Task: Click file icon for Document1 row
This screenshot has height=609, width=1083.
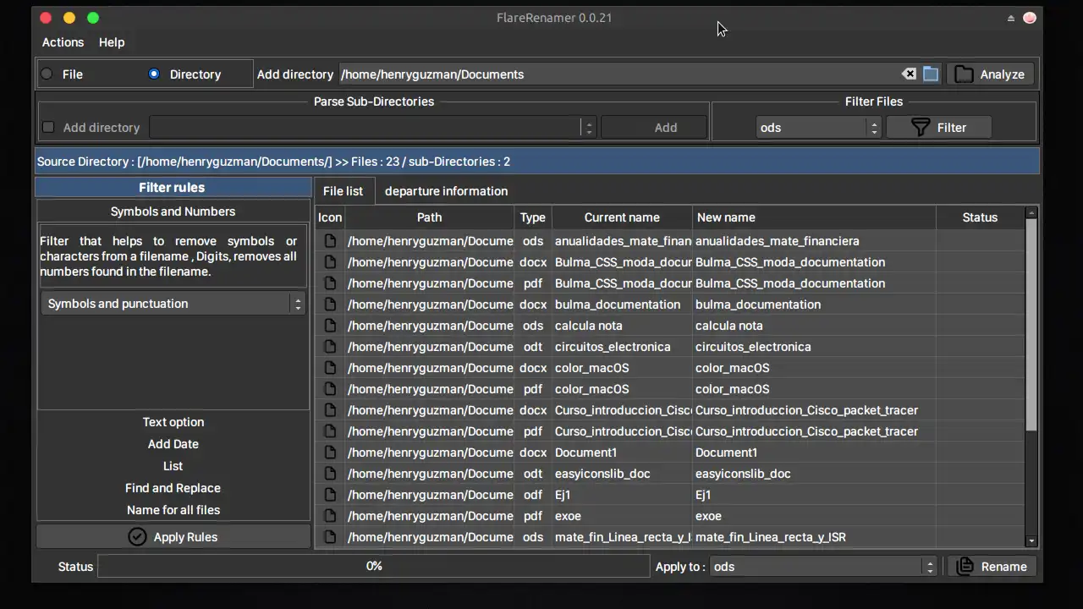Action: click(330, 453)
